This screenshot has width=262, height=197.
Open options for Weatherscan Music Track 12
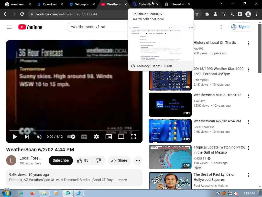pyautogui.click(x=248, y=96)
